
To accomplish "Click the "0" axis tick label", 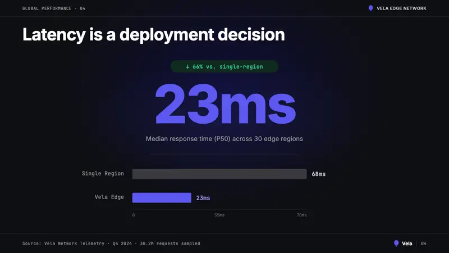I will coord(134,215).
